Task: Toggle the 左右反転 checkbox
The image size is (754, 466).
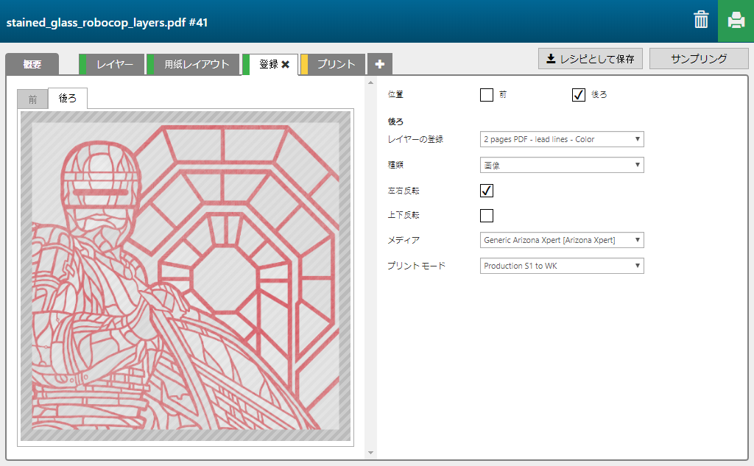Action: tap(487, 191)
